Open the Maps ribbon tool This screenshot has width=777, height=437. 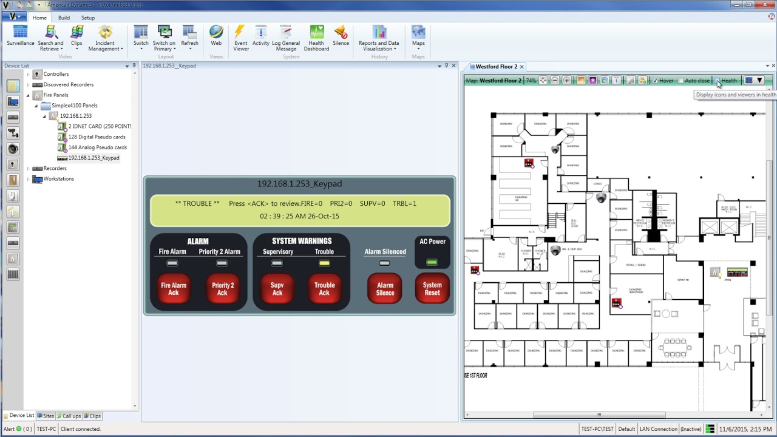pos(418,38)
